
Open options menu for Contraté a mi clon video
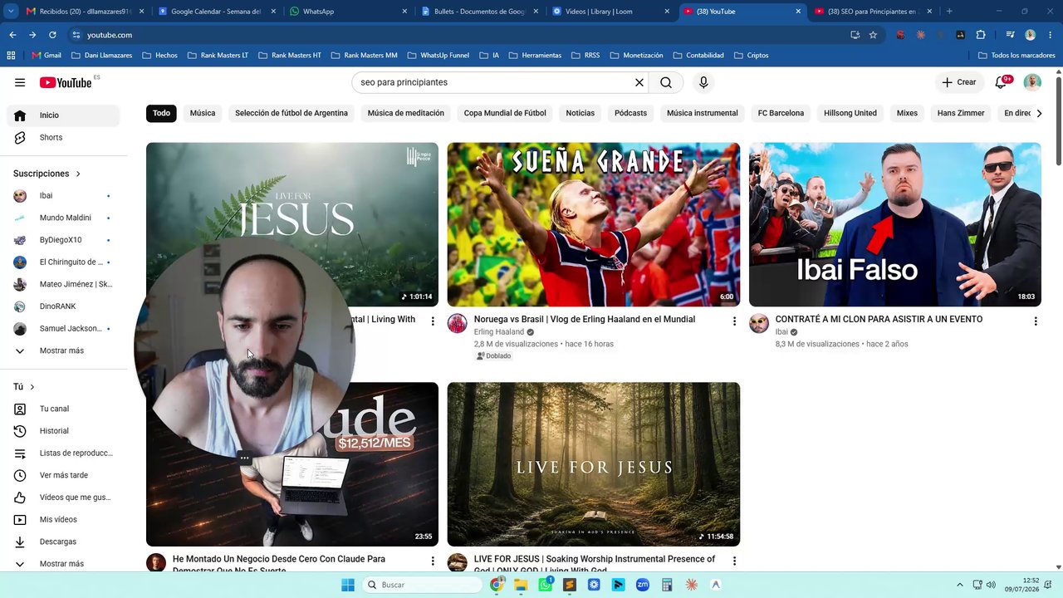coord(1036,321)
